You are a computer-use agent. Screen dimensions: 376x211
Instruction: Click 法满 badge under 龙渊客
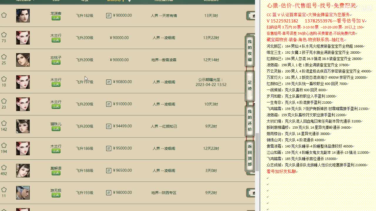point(56,18)
